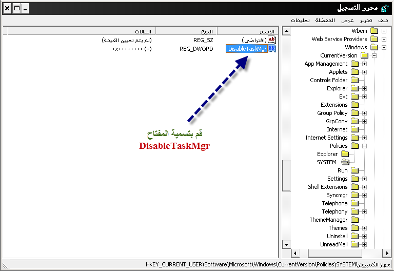
Task: Expand the Applets key
Action: coord(364,72)
